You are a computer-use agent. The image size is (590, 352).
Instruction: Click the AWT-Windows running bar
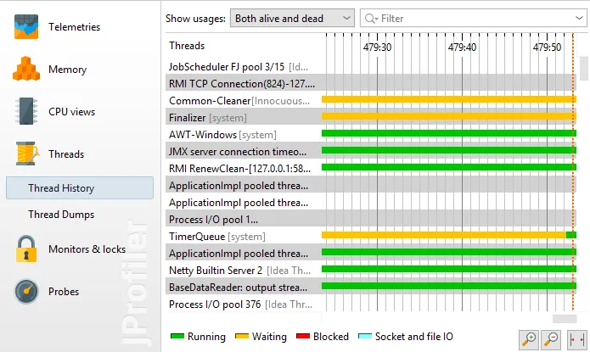[x=448, y=133]
